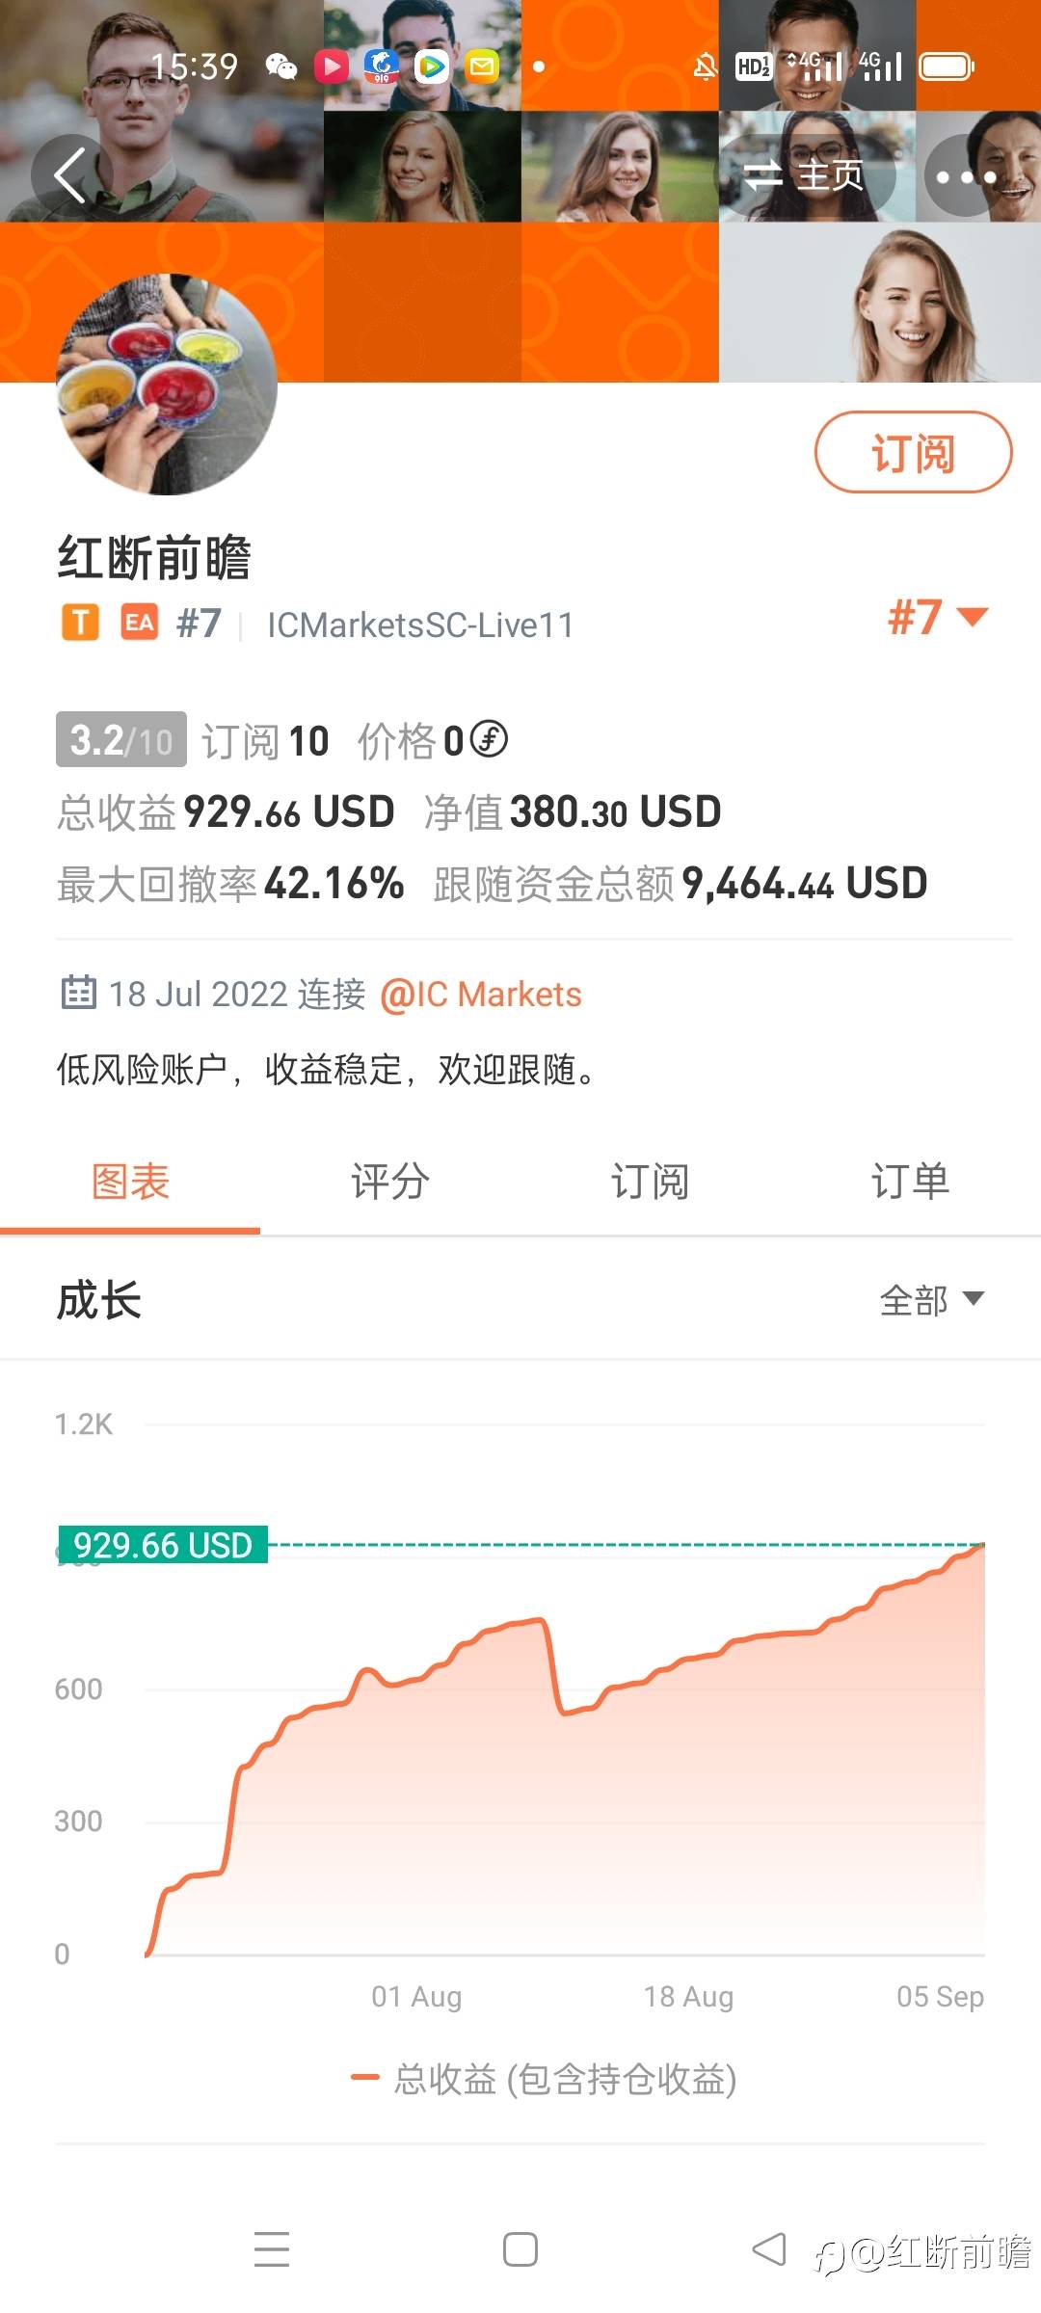Image resolution: width=1041 pixels, height=2313 pixels.
Task: Tap the profile avatar with tea cups
Action: click(x=168, y=384)
